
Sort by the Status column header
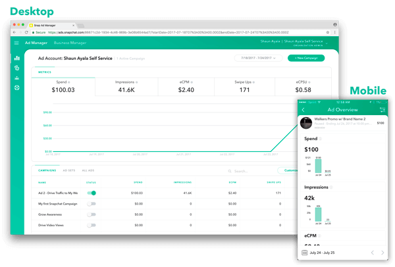point(91,182)
